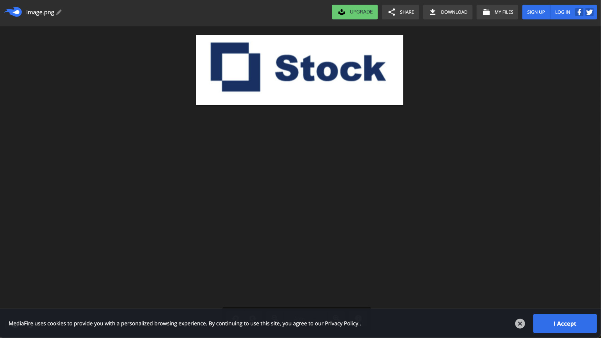Rename image.png using the pencil icon
The image size is (601, 338).
tap(58, 12)
